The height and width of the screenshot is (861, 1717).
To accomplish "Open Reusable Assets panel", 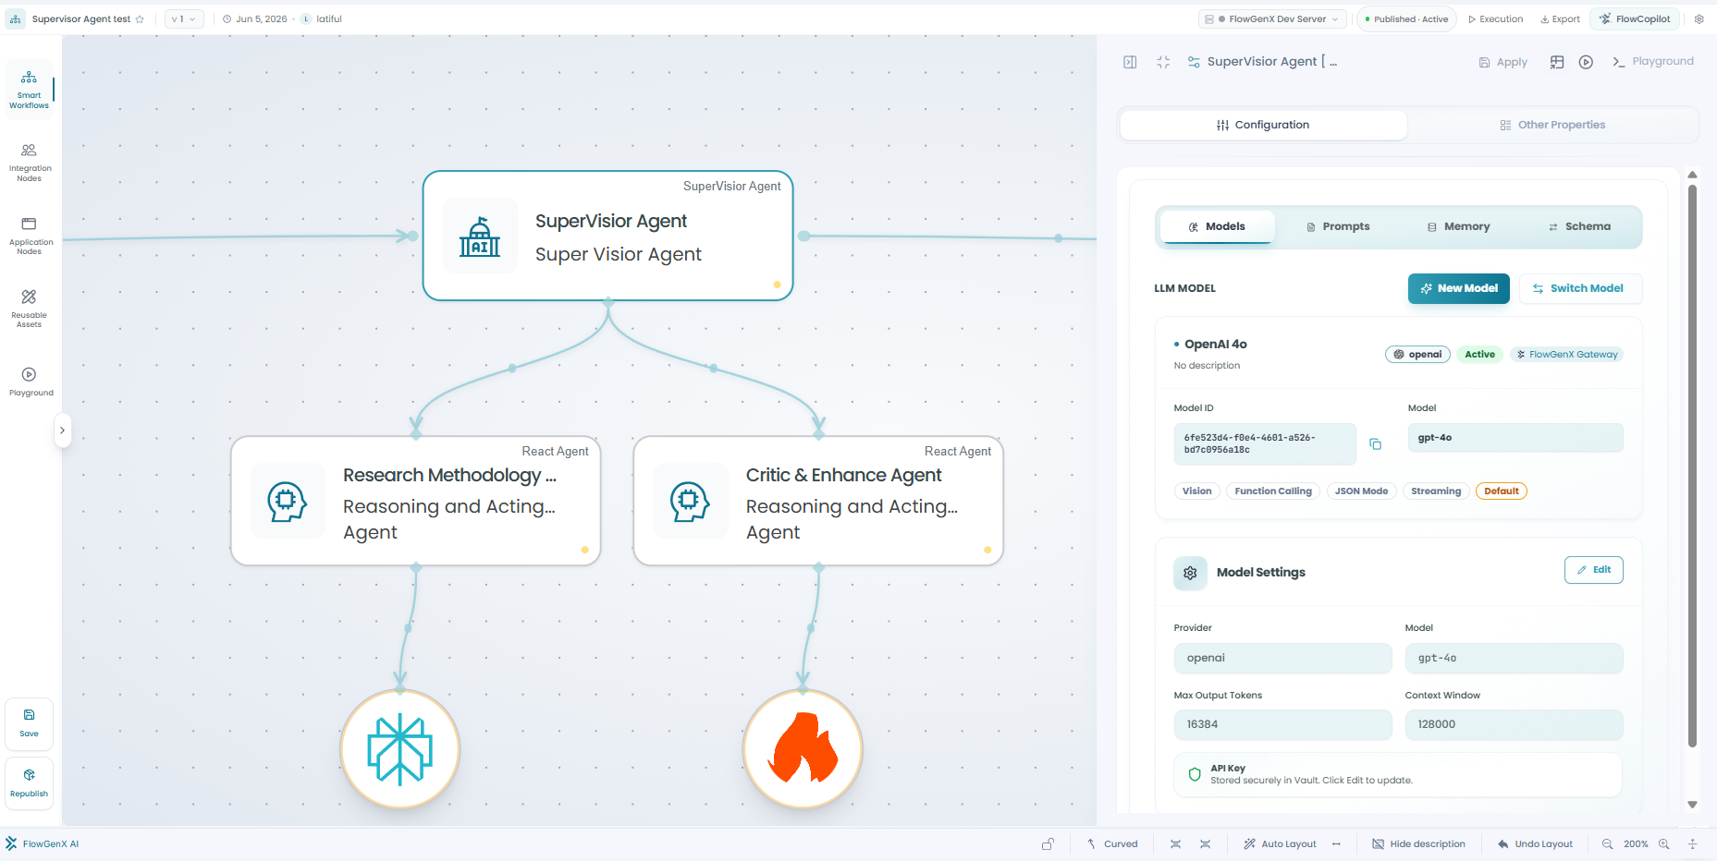I will [x=29, y=309].
